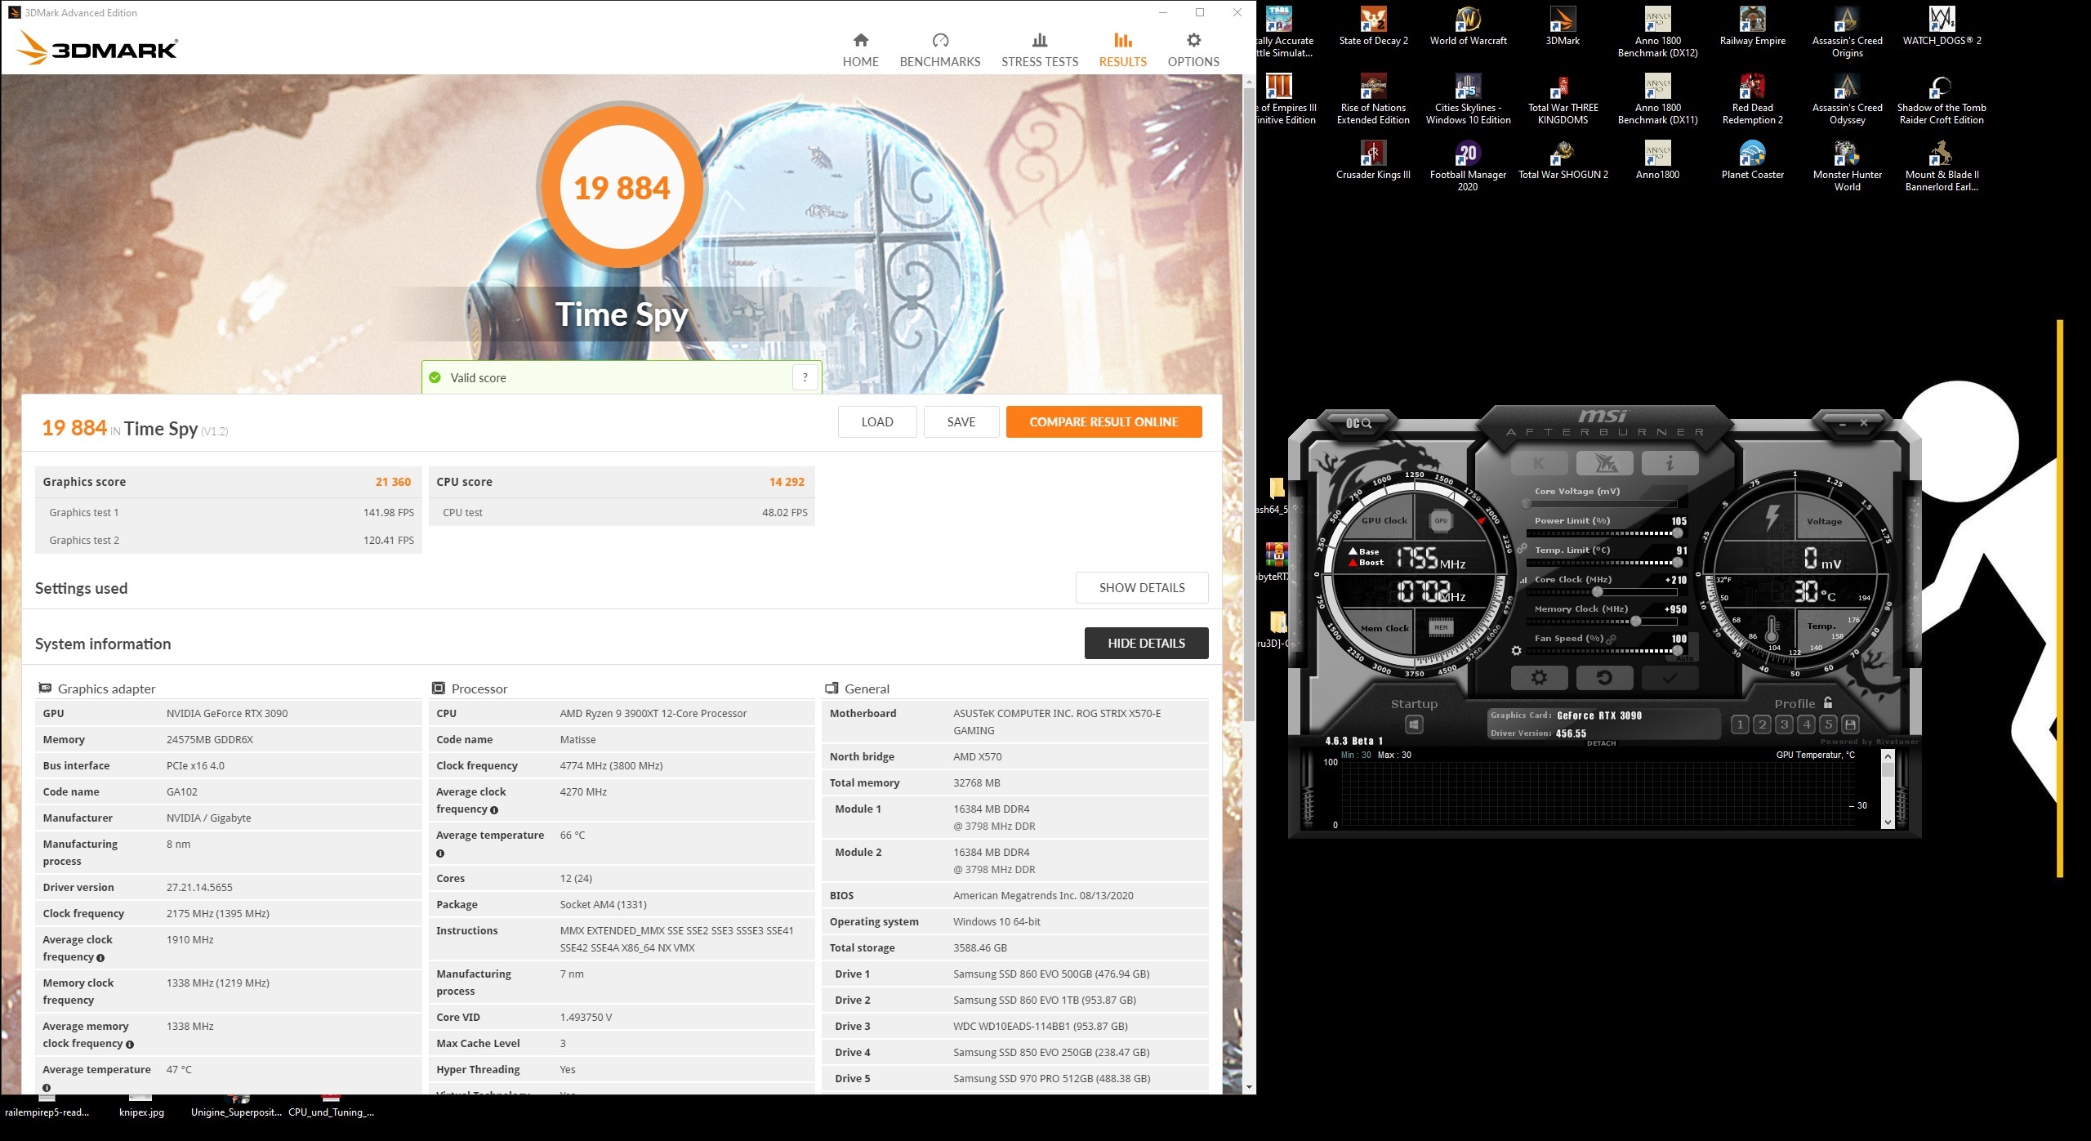The image size is (2091, 1141).
Task: Click the save profile floppy icon
Action: point(1851,724)
